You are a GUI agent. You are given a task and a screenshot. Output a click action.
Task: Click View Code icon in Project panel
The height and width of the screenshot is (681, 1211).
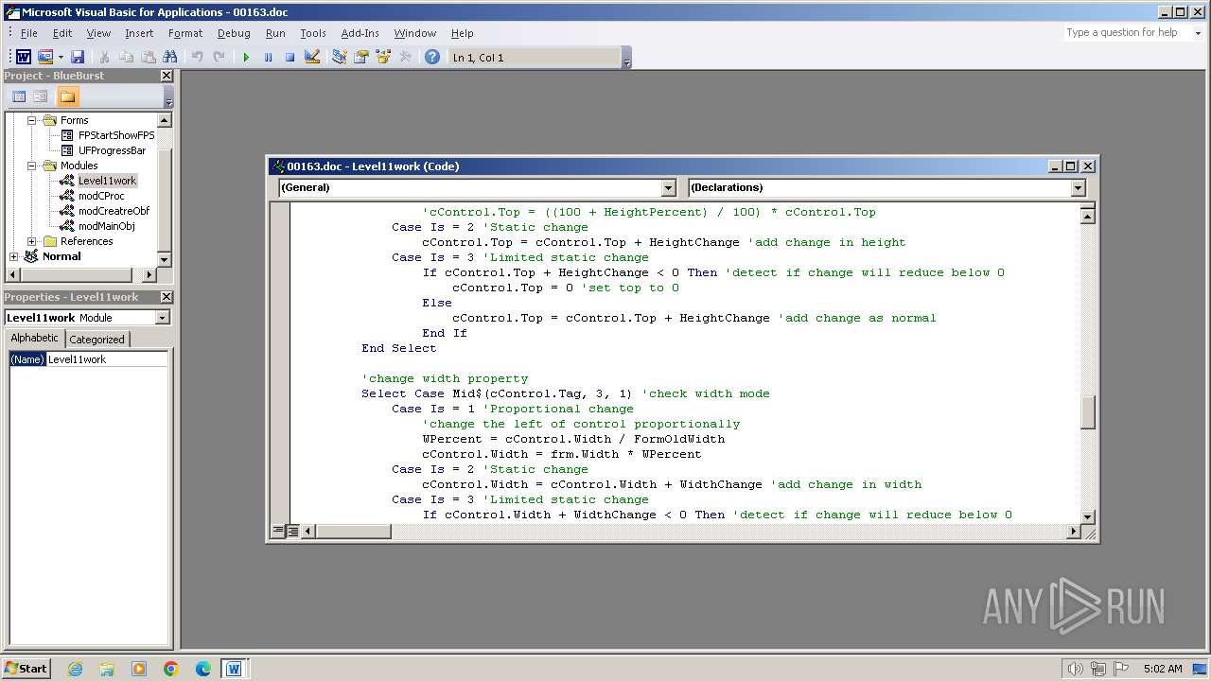click(19, 96)
